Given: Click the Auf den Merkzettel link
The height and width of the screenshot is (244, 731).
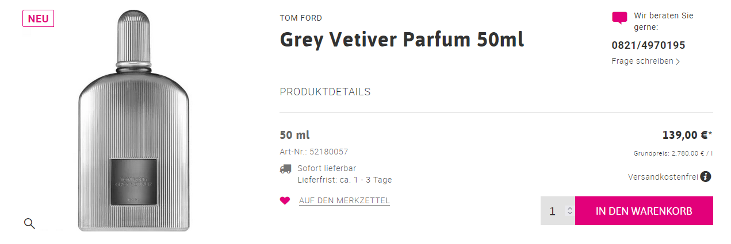Looking at the screenshot, I should click(345, 200).
